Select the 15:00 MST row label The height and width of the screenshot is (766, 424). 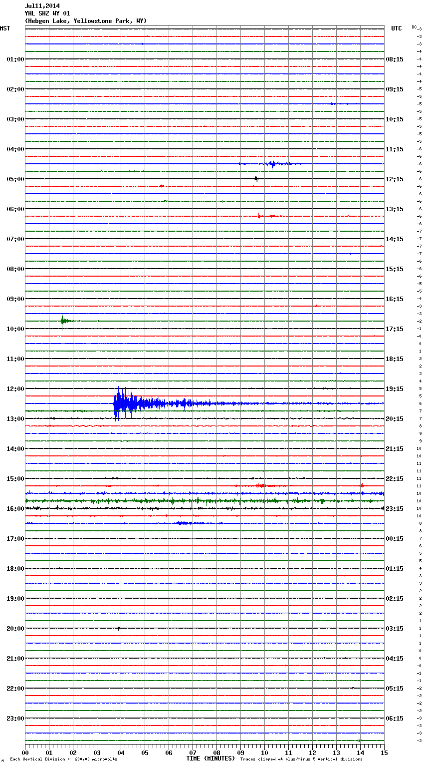(x=15, y=479)
